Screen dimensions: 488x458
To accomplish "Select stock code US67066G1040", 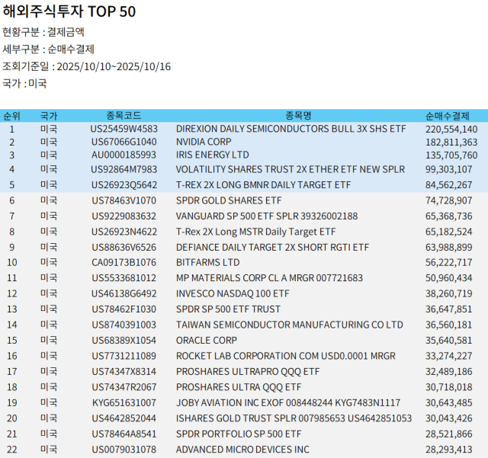I will pyautogui.click(x=124, y=142).
